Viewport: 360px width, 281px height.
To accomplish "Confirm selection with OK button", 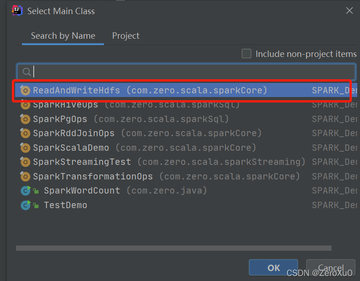I will (x=273, y=267).
